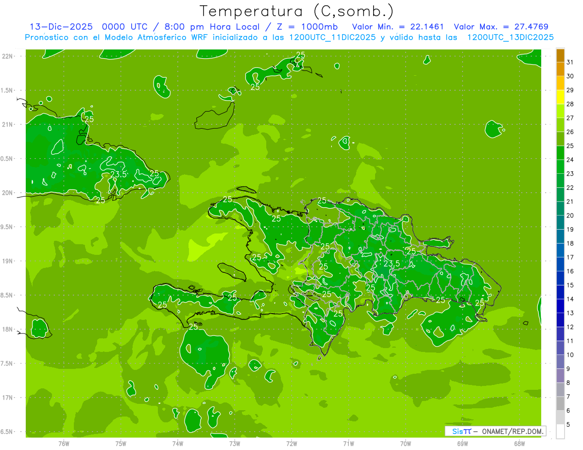This screenshot has width=583, height=450.
Task: Click color scale label '15'
Action: pos(570,285)
